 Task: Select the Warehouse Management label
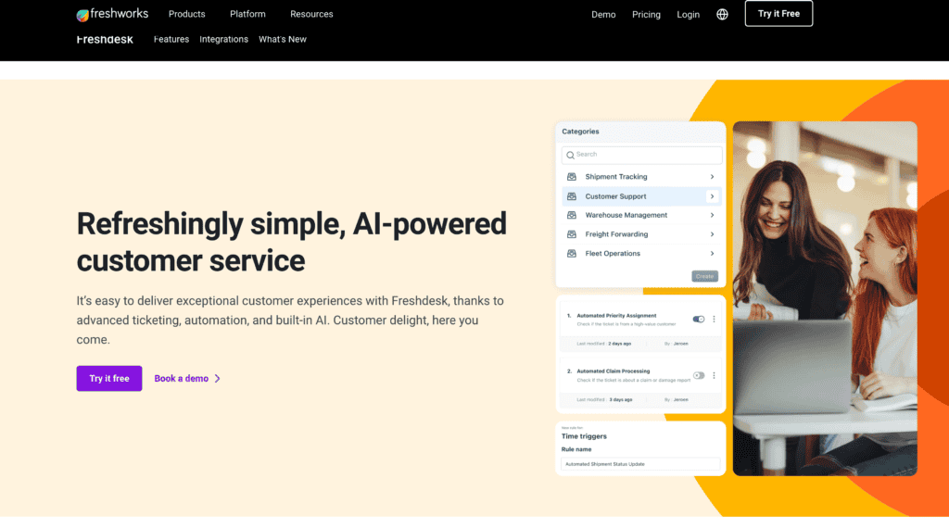pos(626,215)
